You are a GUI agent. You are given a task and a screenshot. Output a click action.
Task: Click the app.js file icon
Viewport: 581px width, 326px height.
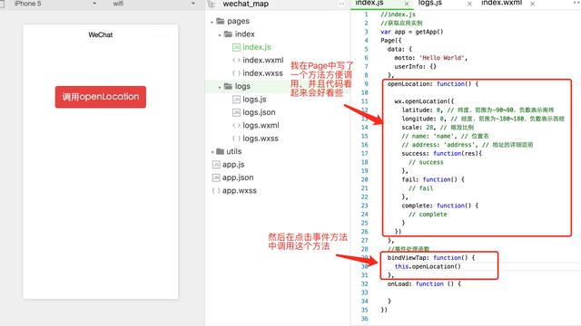[216, 165]
